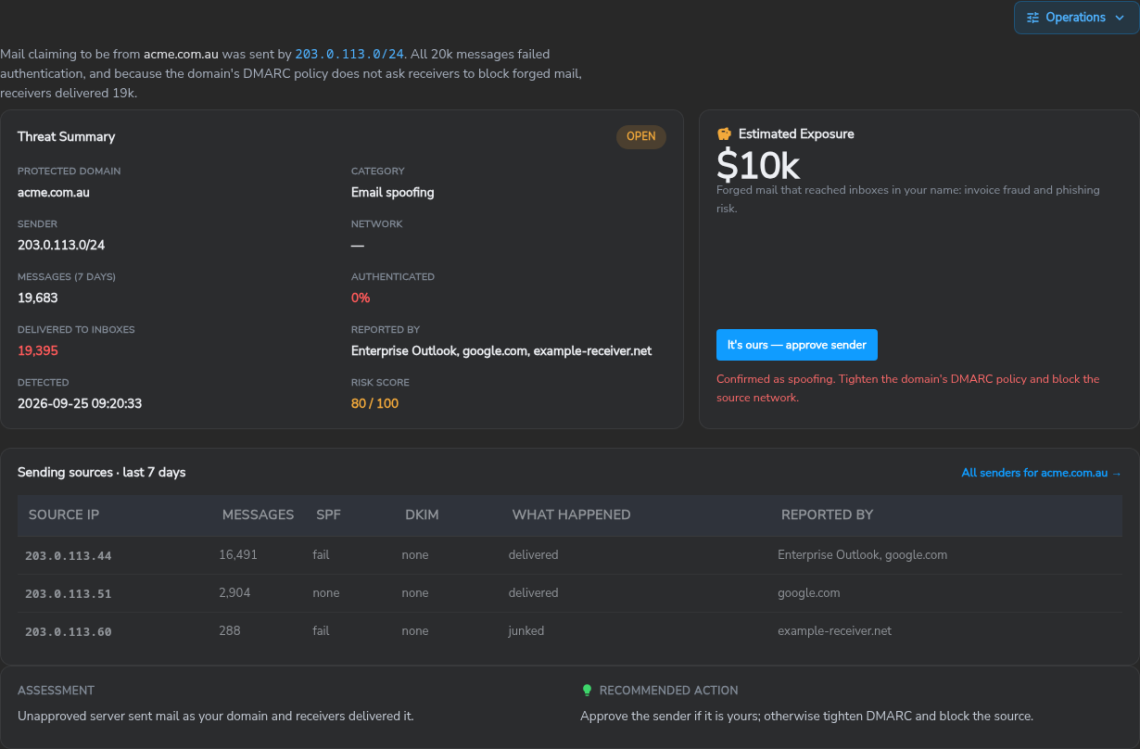Open "All senders for acme.com.au" link

(x=1041, y=473)
